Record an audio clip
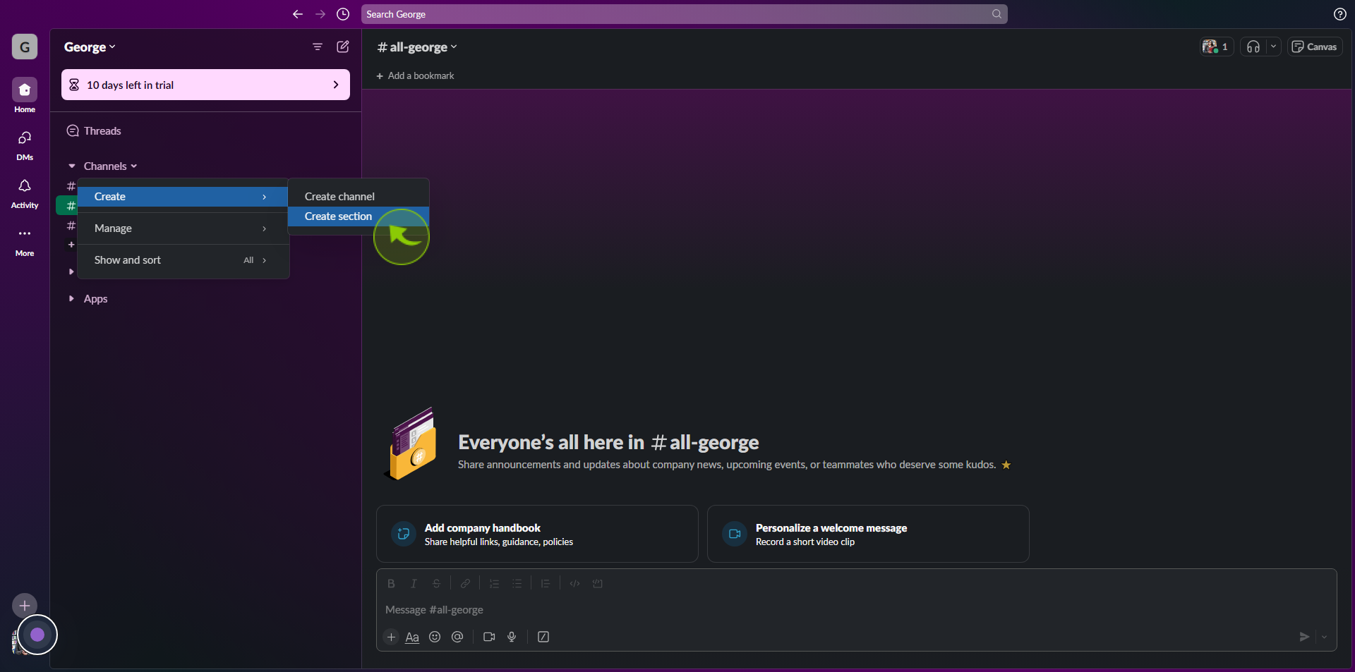Viewport: 1355px width, 672px height. pyautogui.click(x=512, y=637)
